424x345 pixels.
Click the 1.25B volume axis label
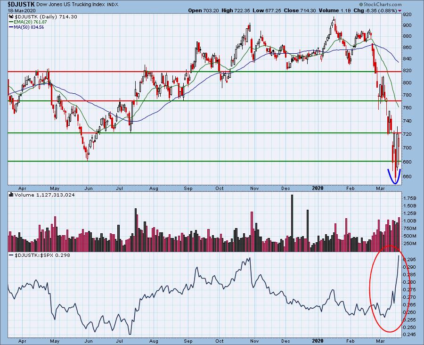pos(410,213)
